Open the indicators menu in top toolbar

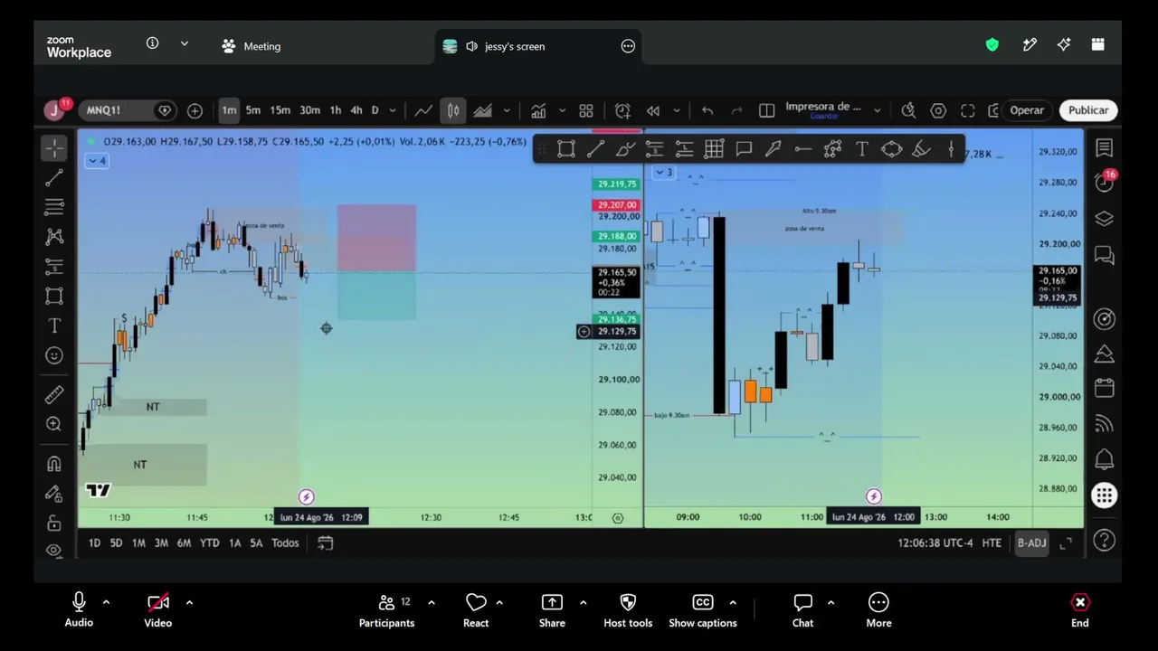click(538, 110)
